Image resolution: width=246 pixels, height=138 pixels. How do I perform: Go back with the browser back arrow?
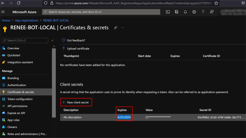(x=3, y=3)
